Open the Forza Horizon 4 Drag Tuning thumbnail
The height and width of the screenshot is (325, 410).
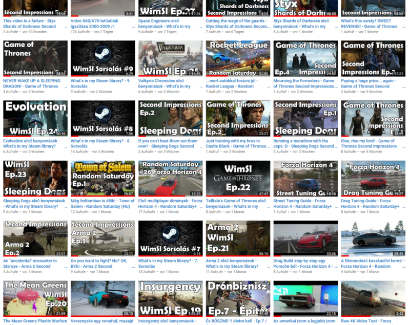click(x=373, y=178)
